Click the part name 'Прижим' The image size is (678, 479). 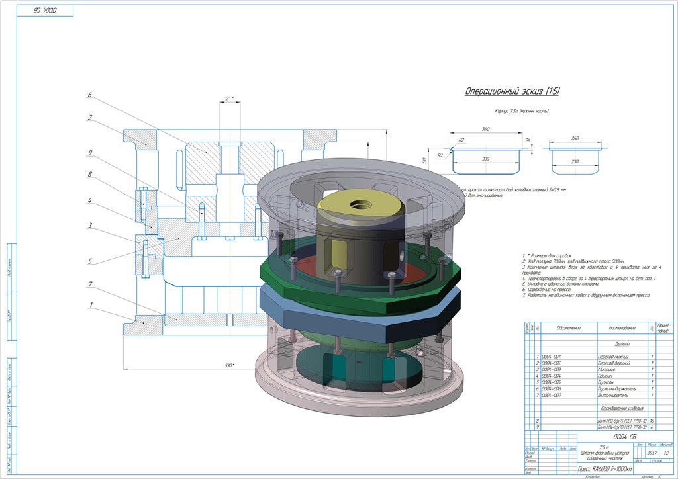coord(605,376)
